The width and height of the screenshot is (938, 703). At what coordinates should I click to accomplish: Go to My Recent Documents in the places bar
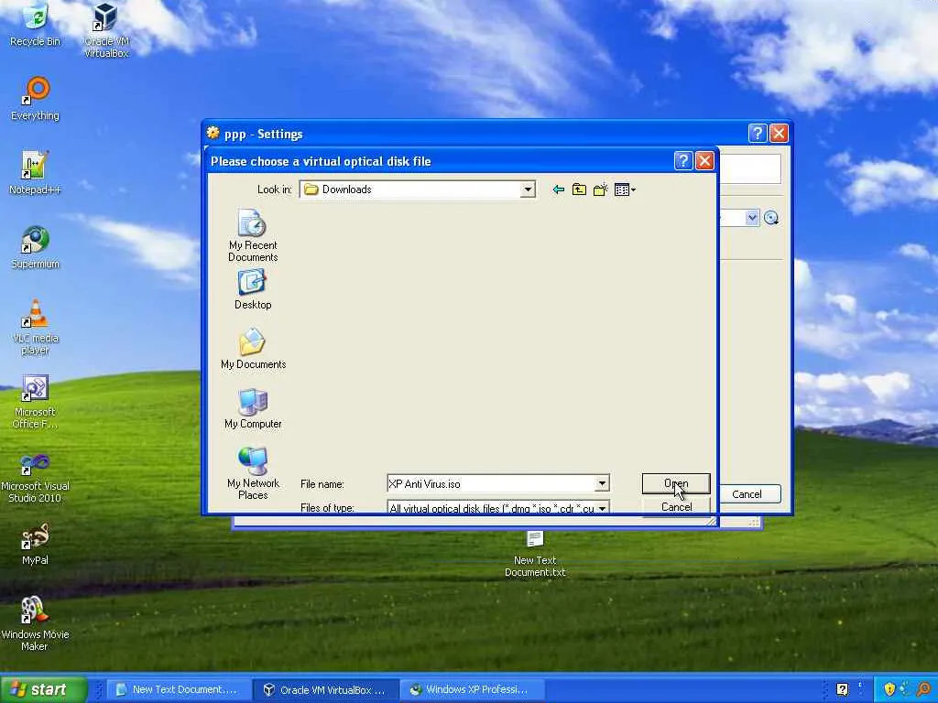coord(253,235)
